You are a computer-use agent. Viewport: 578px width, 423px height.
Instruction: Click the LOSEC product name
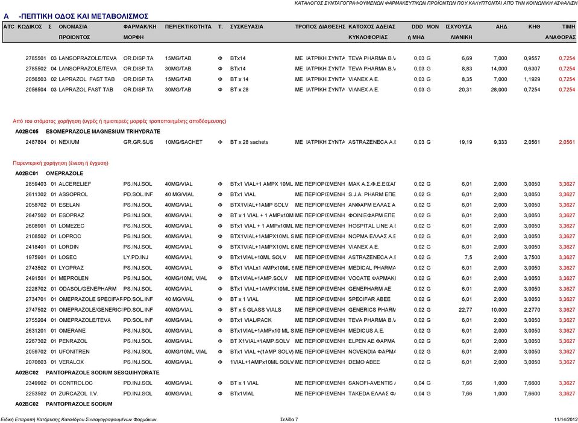(68, 258)
